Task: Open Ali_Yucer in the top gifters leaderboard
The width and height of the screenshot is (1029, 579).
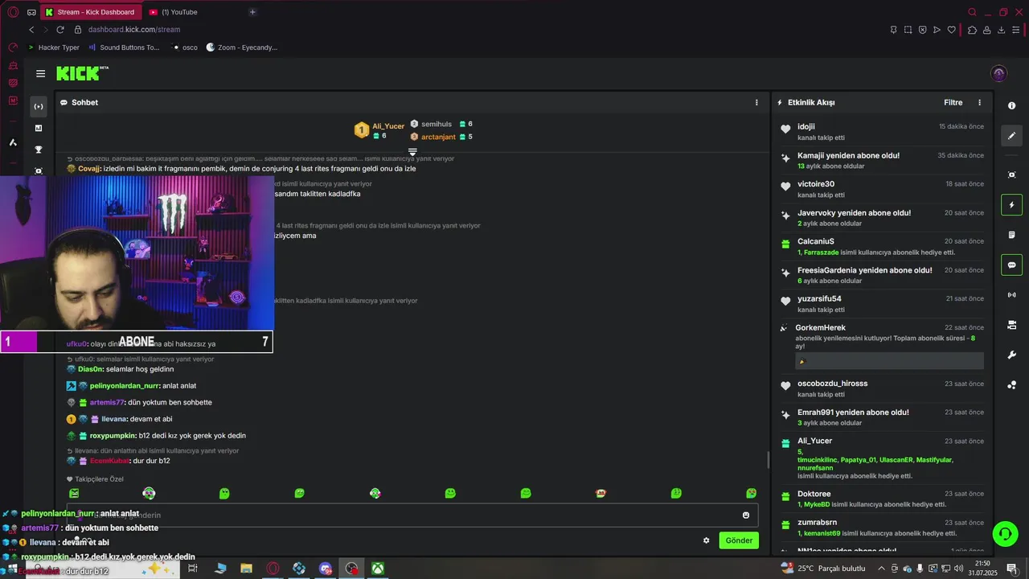Action: point(388,126)
